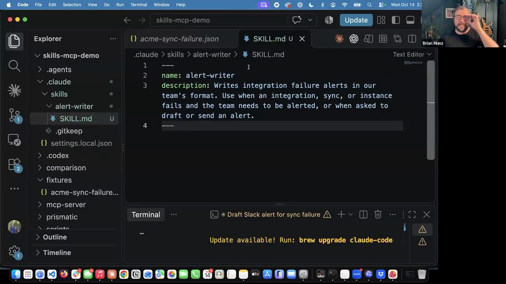Split the editor to the right
This screenshot has height=284, width=506.
(x=412, y=39)
